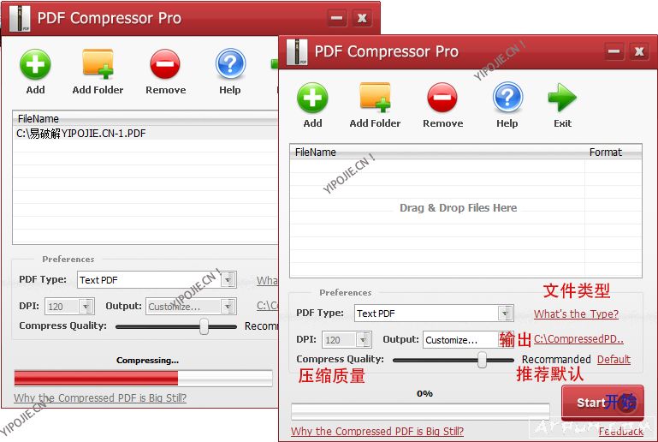Click the Start button

click(x=602, y=403)
